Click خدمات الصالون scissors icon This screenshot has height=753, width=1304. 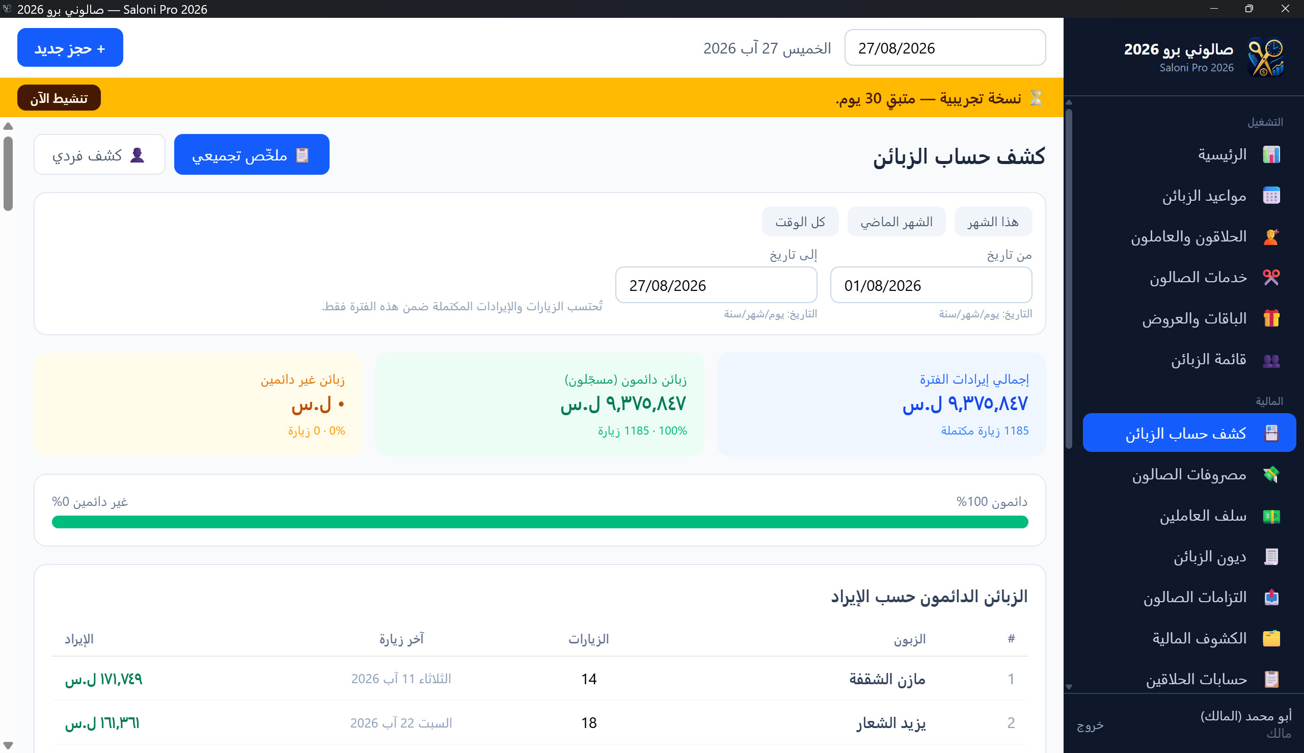[1271, 278]
